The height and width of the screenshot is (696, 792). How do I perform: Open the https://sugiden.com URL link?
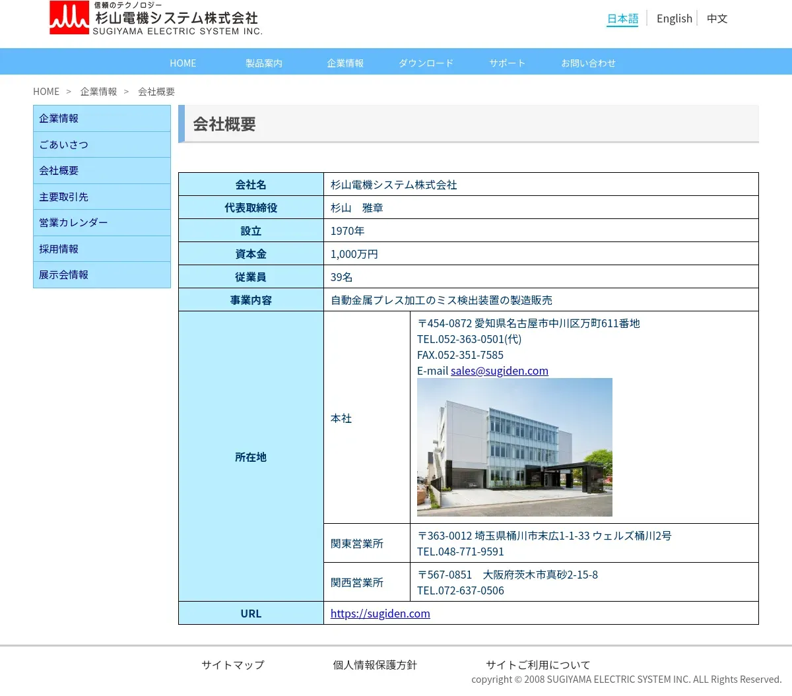(380, 614)
